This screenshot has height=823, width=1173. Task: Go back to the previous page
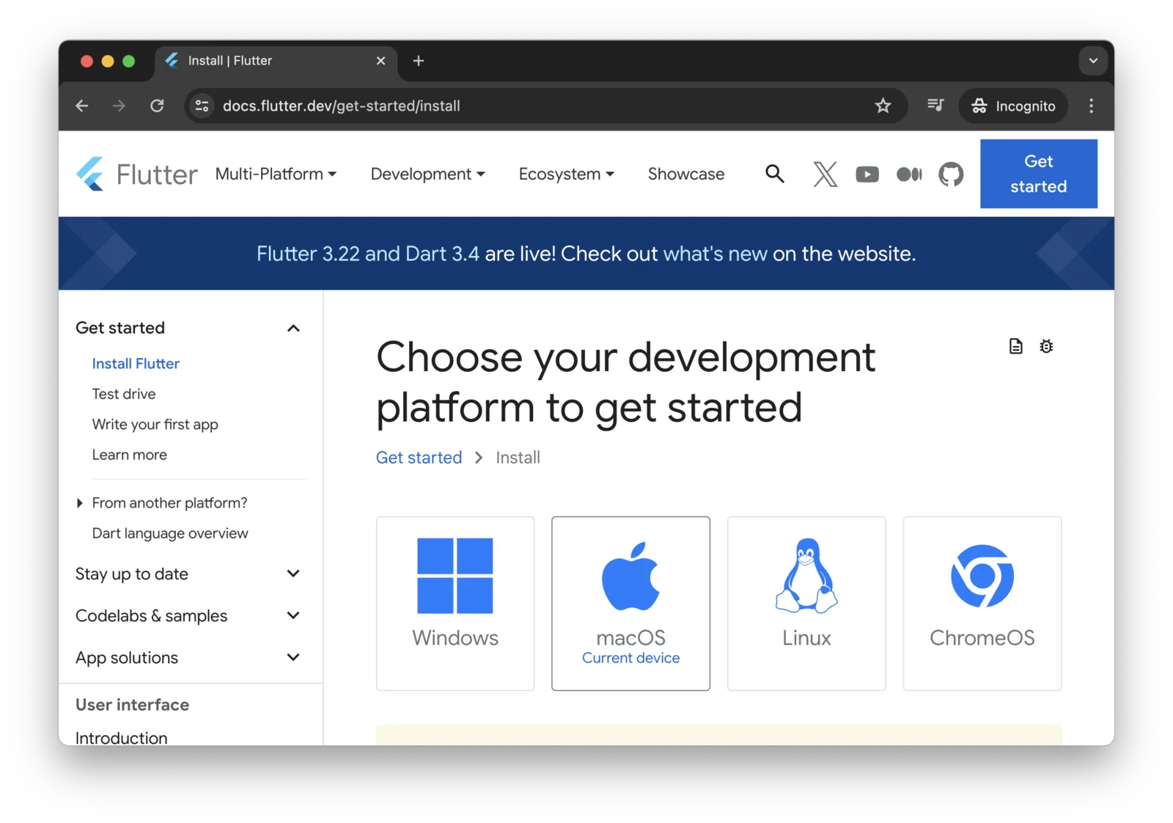click(82, 106)
